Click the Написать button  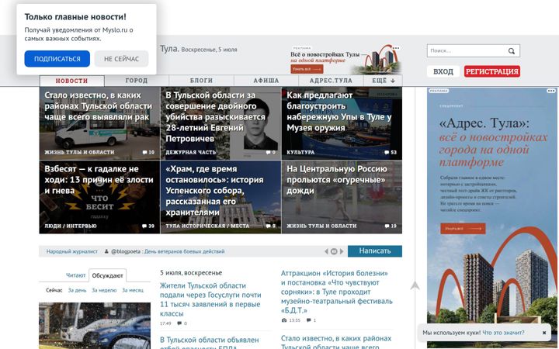point(375,251)
